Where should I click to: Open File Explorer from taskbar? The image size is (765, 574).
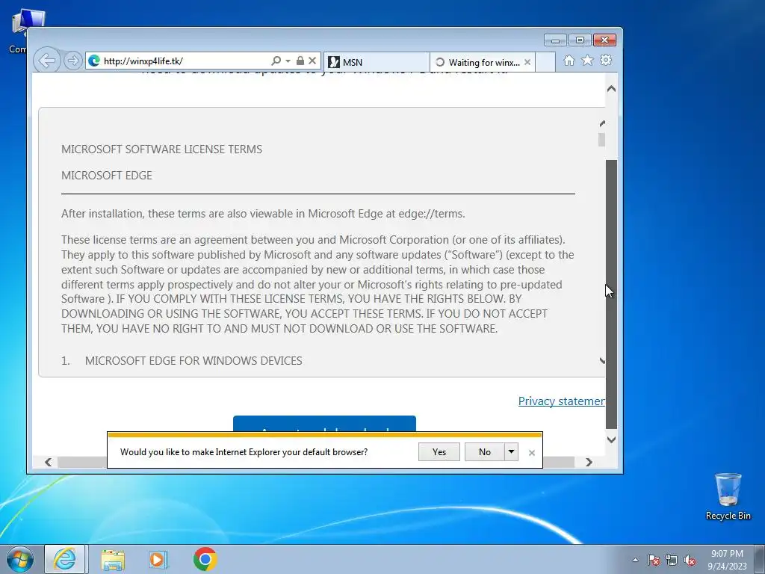pyautogui.click(x=113, y=559)
